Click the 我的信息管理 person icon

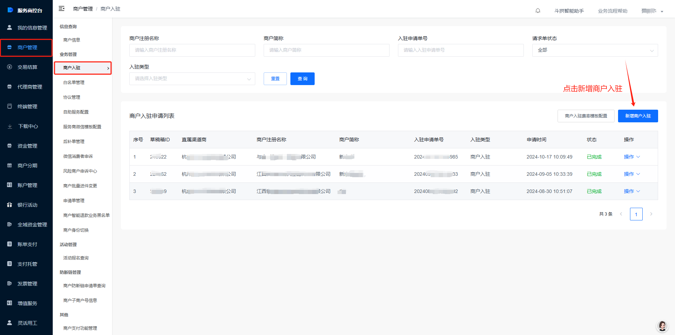[x=10, y=27]
